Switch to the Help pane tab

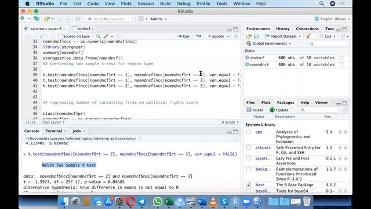304,102
